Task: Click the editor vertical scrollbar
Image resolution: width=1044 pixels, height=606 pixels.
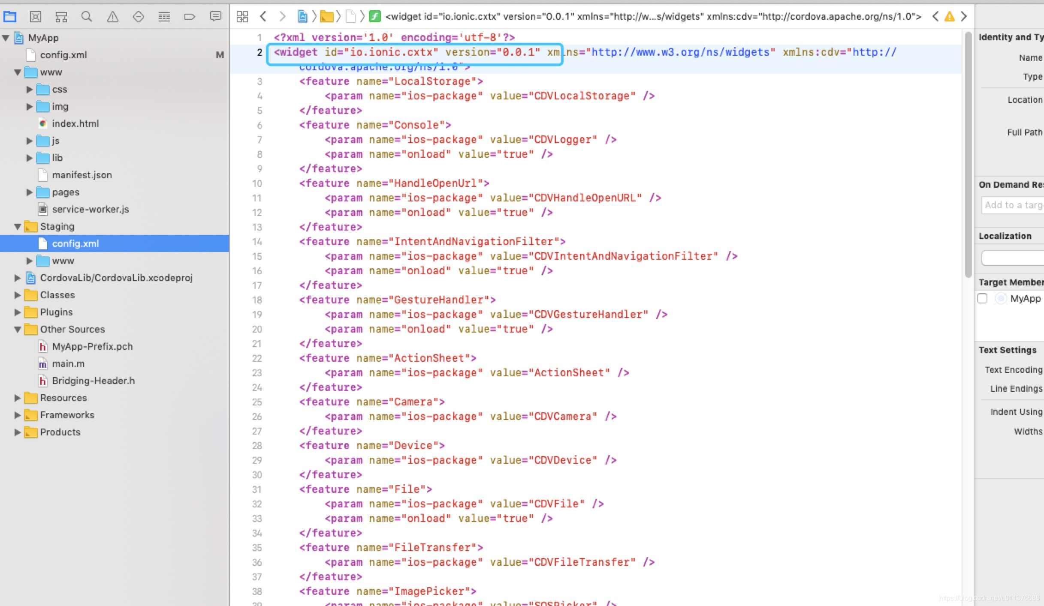Action: tap(968, 154)
